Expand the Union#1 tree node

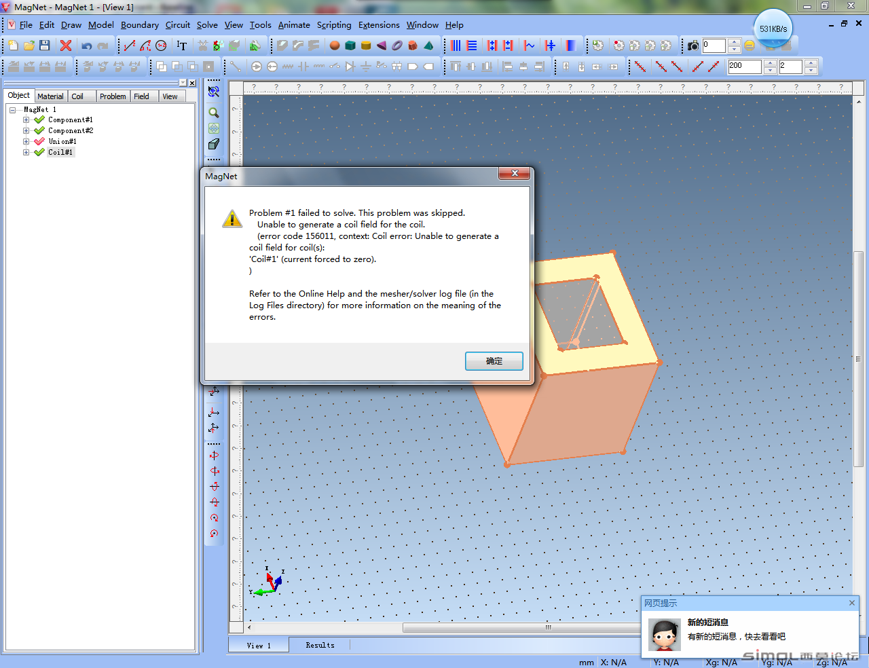26,141
